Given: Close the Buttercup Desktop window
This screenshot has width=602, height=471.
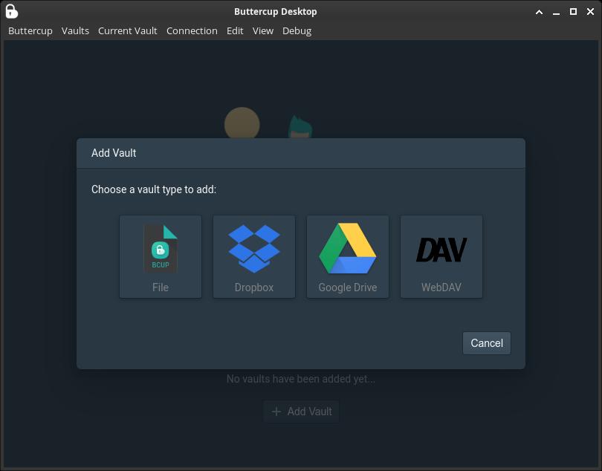Looking at the screenshot, I should tap(591, 12).
